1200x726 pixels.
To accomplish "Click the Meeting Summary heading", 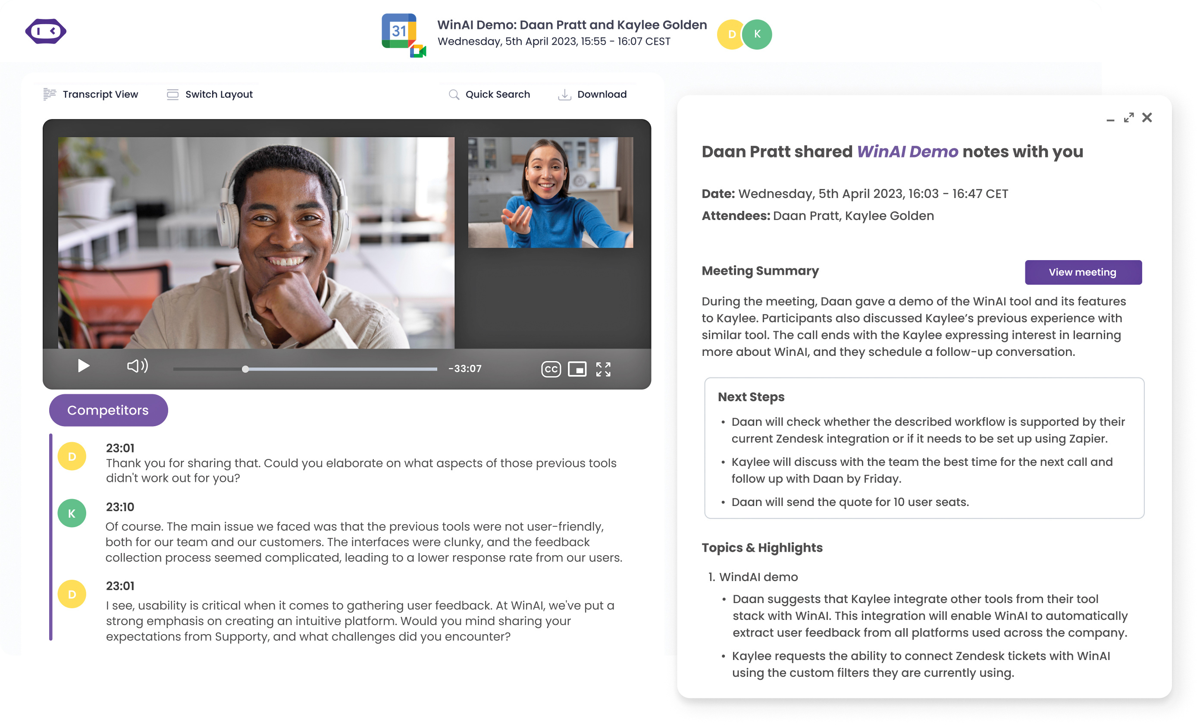I will click(760, 270).
